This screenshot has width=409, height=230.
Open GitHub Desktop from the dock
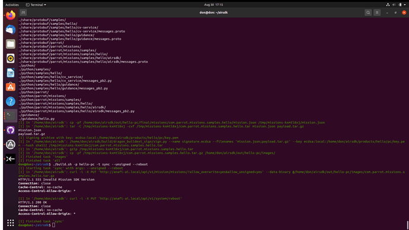pyautogui.click(x=11, y=130)
